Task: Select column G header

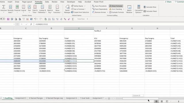Action: (x=132, y=28)
